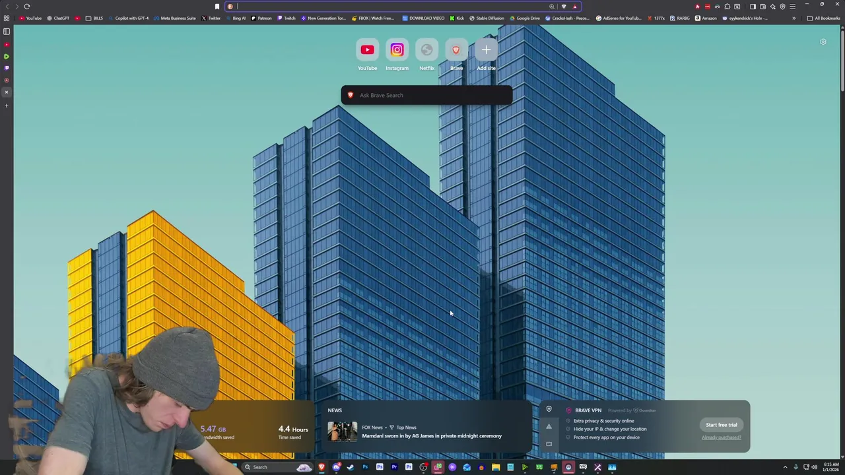Open the All Bookmarks folder
The height and width of the screenshot is (475, 845).
click(823, 18)
